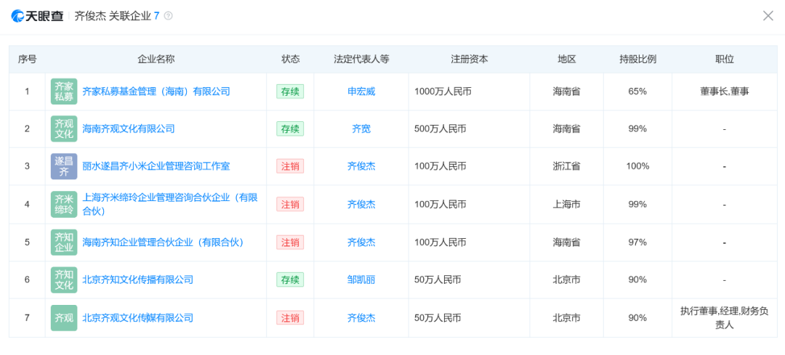Click the 存续 status tag for 北京齐知文化传播

point(290,280)
